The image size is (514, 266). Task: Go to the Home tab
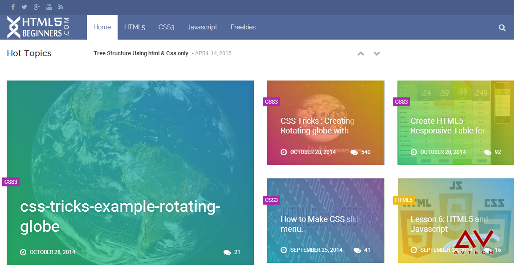pyautogui.click(x=102, y=27)
